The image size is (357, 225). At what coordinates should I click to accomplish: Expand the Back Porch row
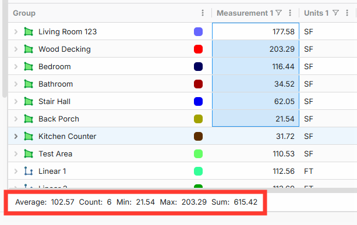coord(16,119)
